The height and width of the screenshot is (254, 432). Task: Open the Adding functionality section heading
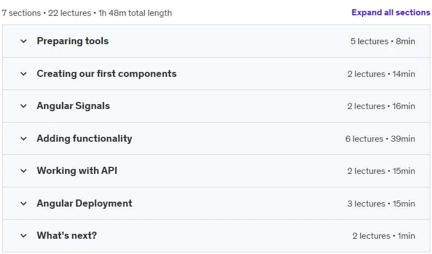(x=84, y=138)
